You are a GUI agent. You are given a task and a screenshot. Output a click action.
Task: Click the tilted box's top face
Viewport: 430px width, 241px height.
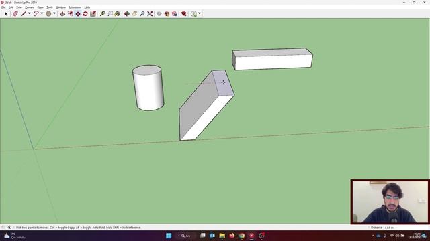coord(224,82)
